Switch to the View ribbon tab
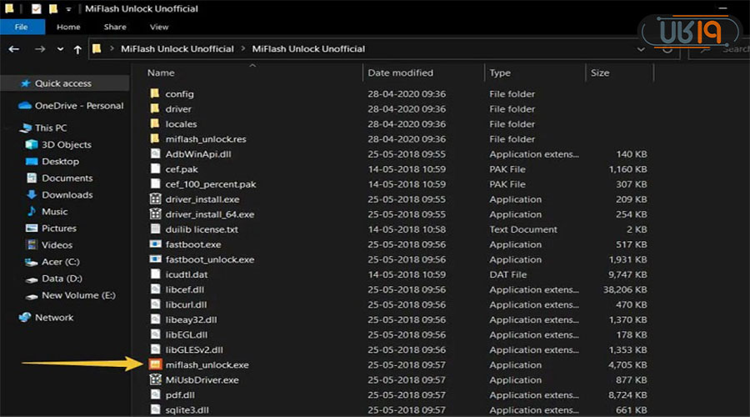 click(158, 27)
